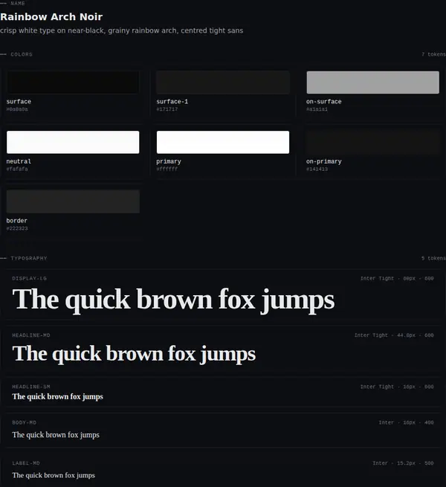Click the surface-1 token name
The width and height of the screenshot is (446, 487).
point(172,102)
